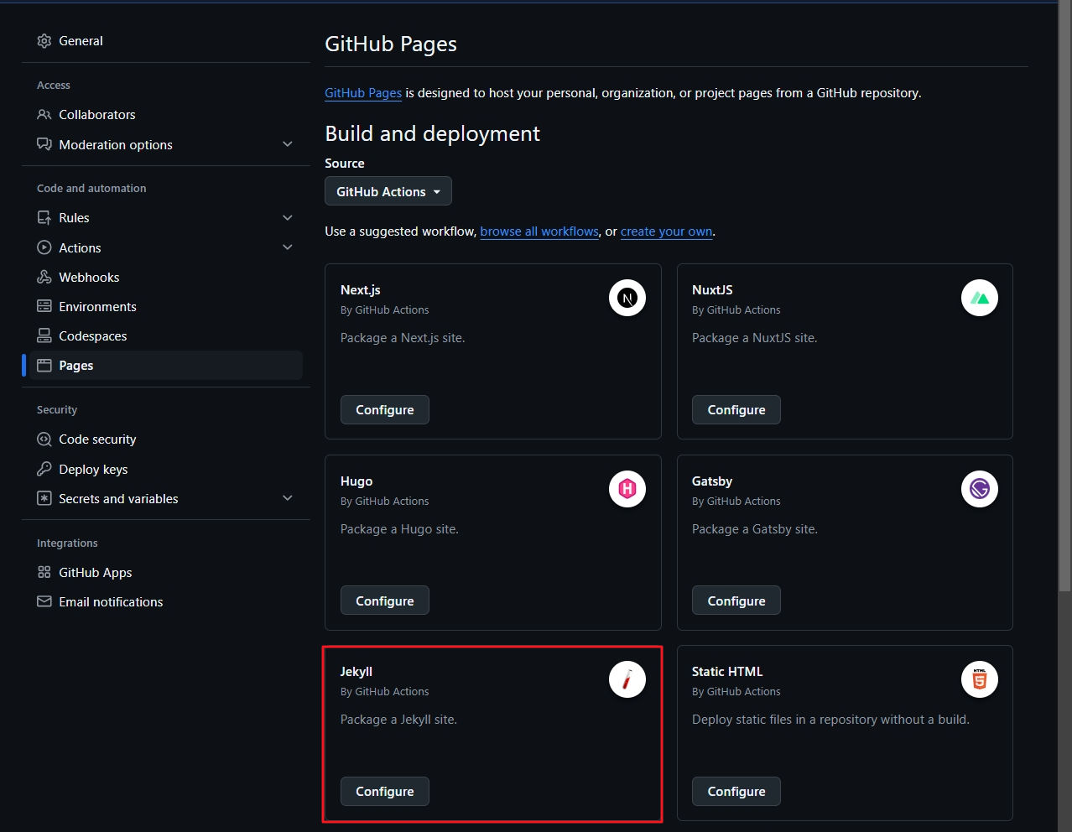The width and height of the screenshot is (1072, 832).
Task: Select the Pages settings item
Action: pos(166,366)
